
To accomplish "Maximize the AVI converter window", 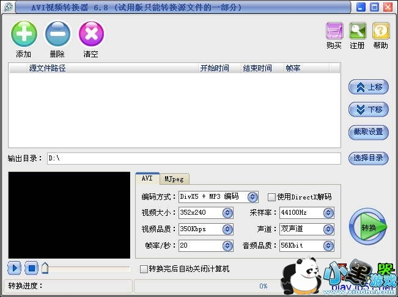I will pyautogui.click(x=374, y=7).
